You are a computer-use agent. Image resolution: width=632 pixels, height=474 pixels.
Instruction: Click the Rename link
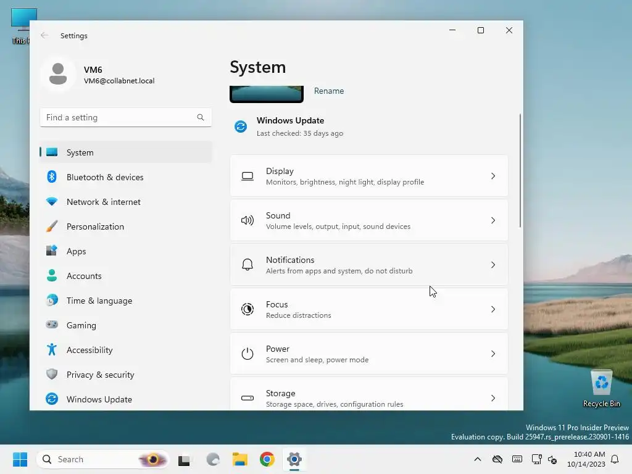tap(329, 91)
